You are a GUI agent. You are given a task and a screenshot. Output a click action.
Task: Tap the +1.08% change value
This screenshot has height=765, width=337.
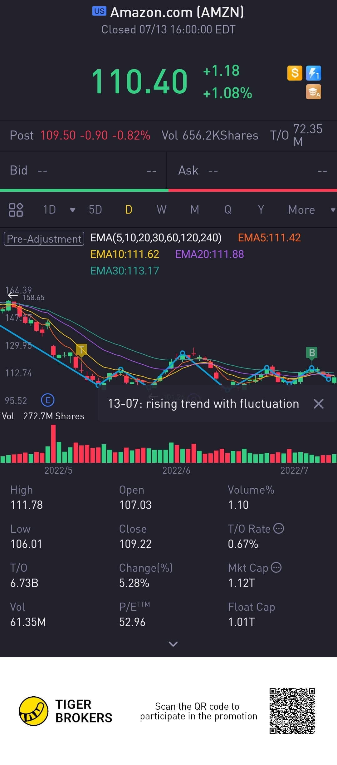[227, 93]
